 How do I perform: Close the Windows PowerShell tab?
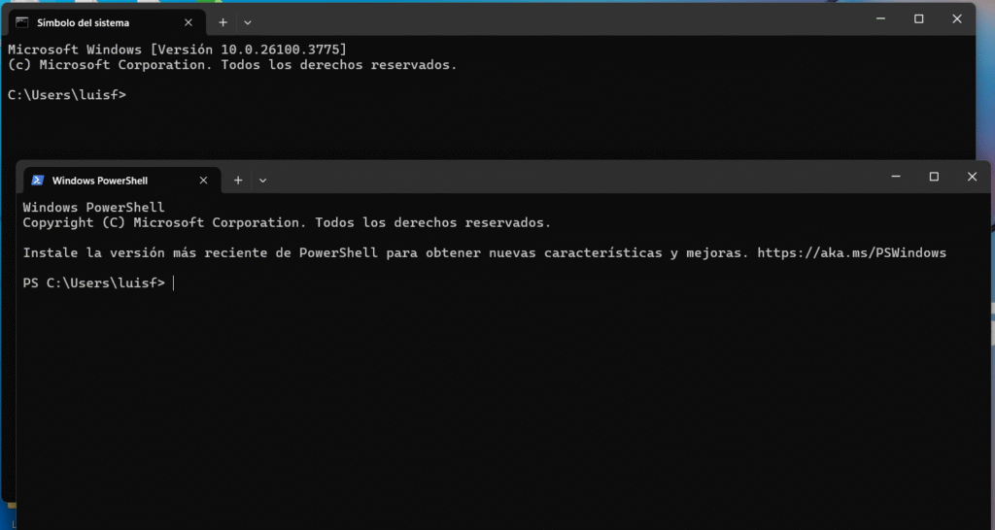[204, 181]
